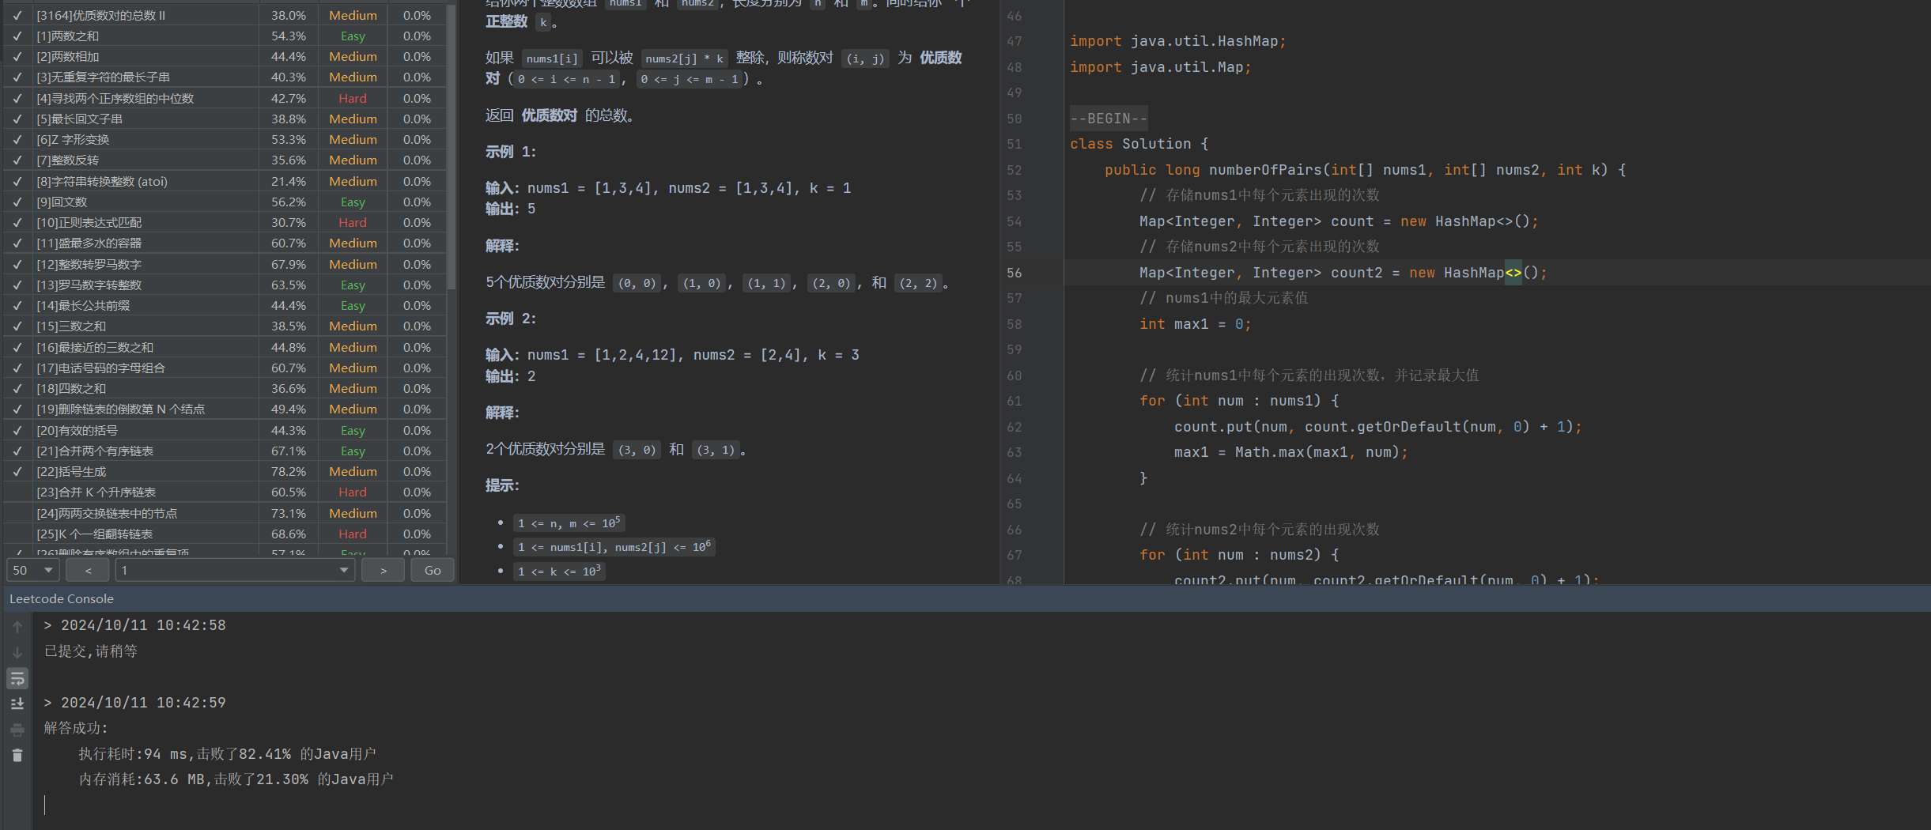Open problem [10]正则表达式匹配

[x=89, y=222]
